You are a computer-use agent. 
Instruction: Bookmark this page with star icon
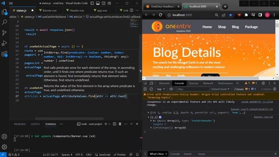(x=231, y=15)
